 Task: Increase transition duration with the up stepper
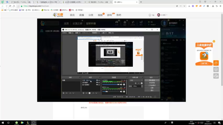[x=142, y=86]
